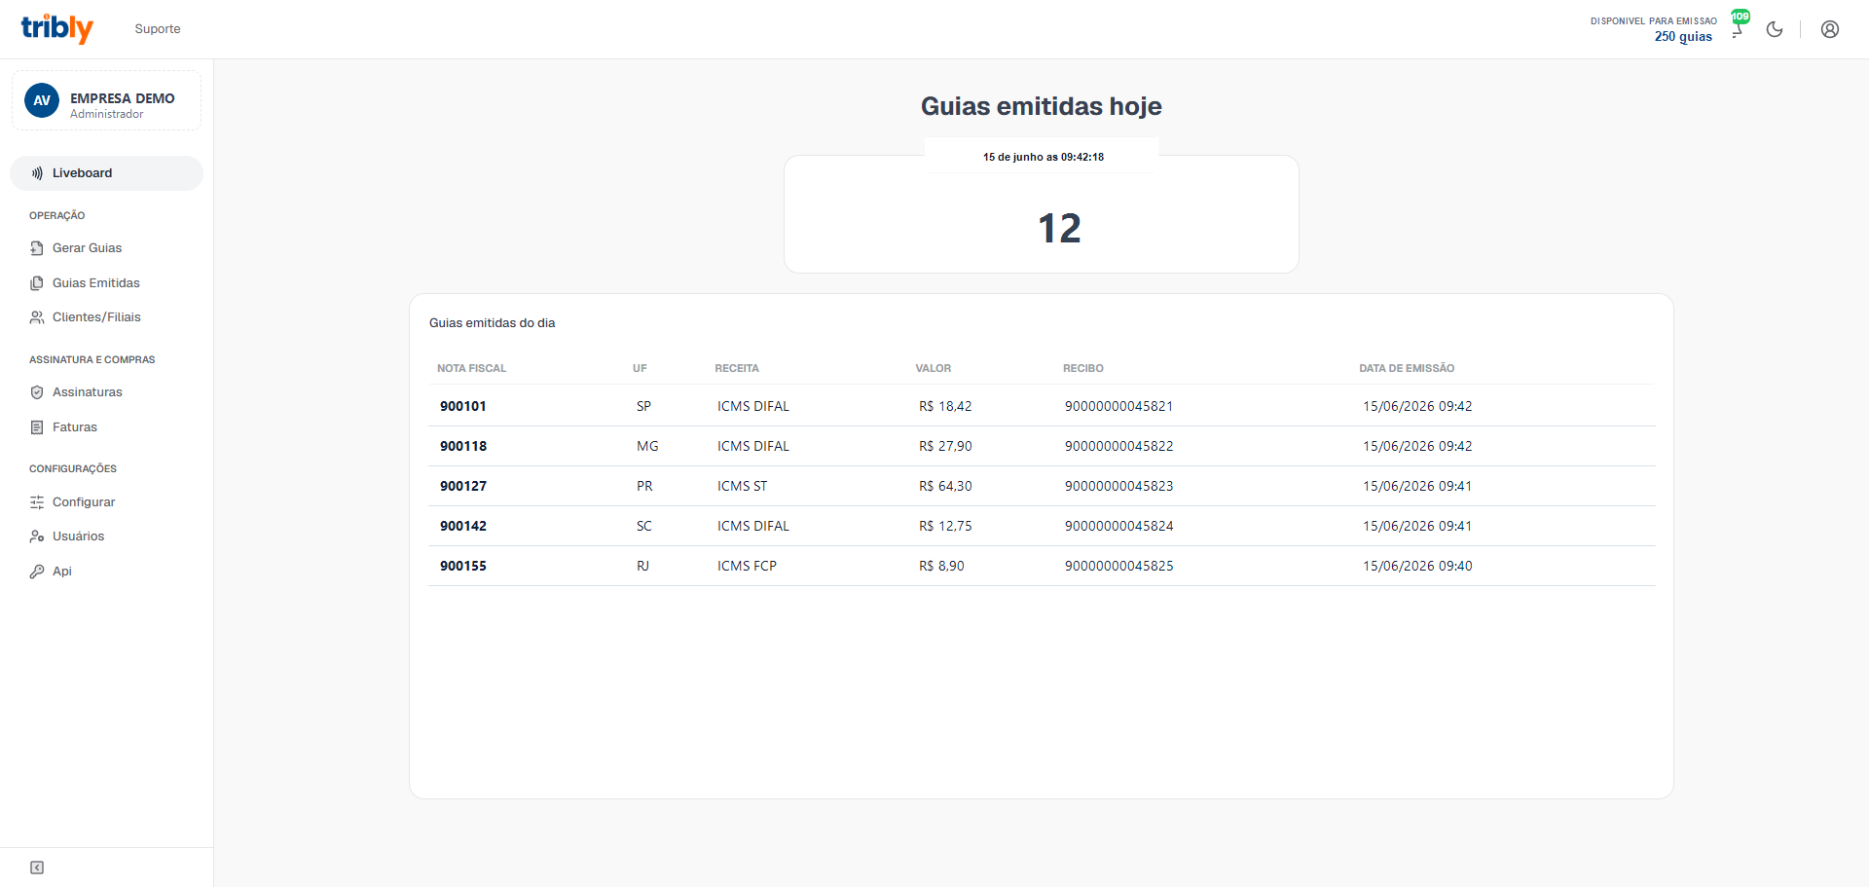
Task: Toggle dark mode moon icon
Action: [x=1775, y=29]
